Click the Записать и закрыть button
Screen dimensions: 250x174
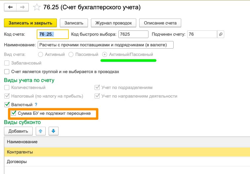[x=30, y=23]
